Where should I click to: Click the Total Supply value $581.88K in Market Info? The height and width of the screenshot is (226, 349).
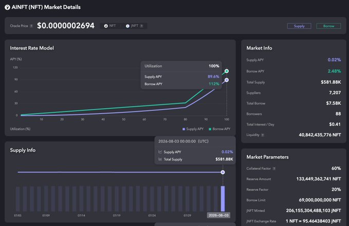(x=330, y=82)
